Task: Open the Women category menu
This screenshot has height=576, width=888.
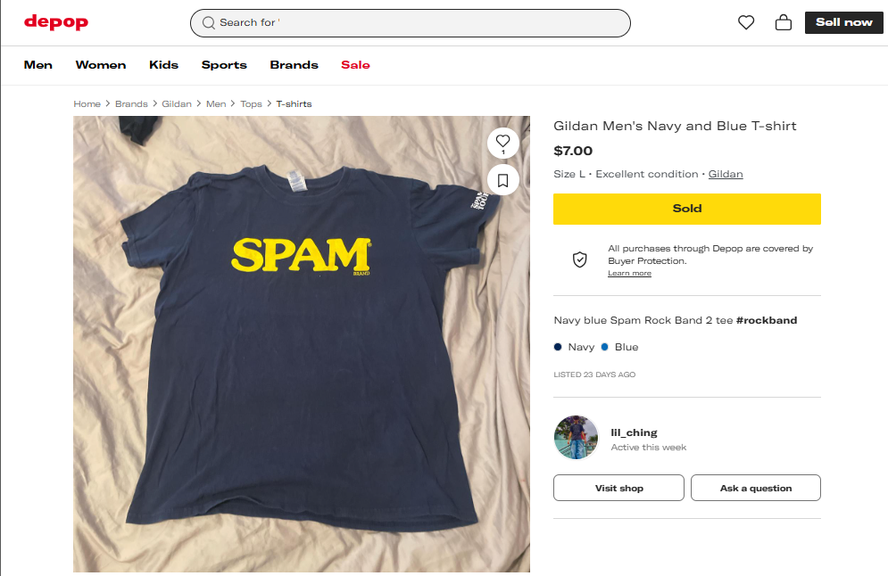Action: (x=101, y=65)
